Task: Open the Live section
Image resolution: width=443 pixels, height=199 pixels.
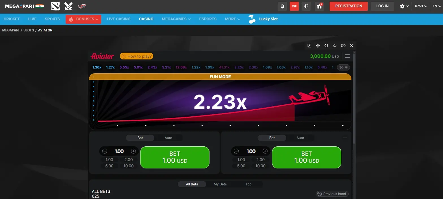Action: tap(32, 19)
